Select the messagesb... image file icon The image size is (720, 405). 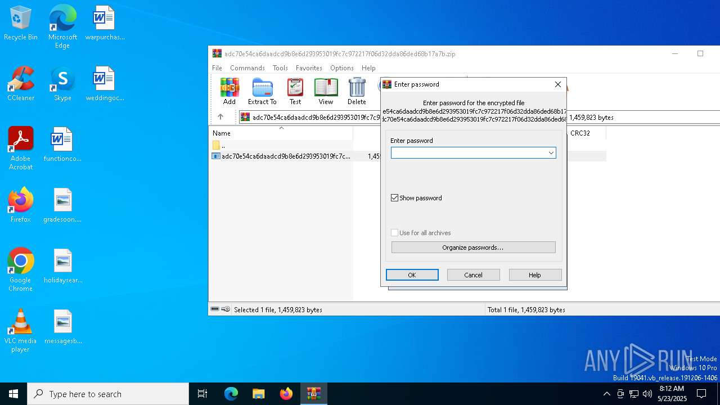tap(62, 327)
